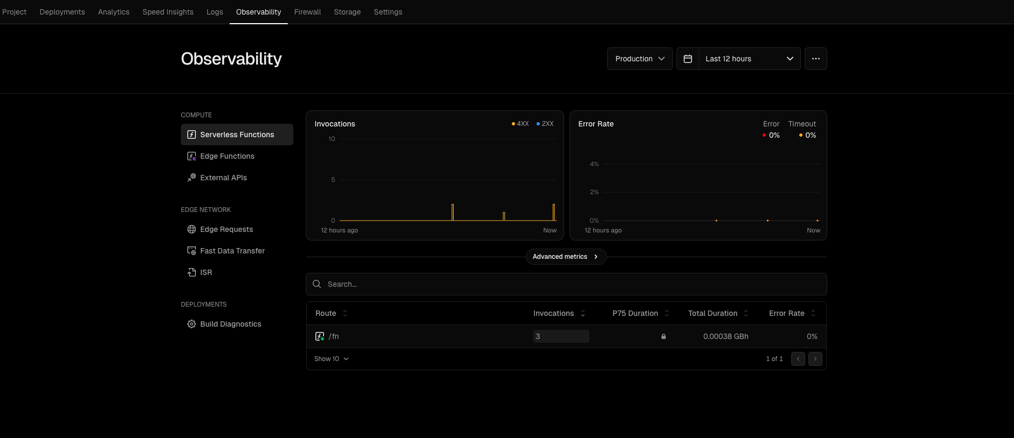Click the /fn route function icon

tap(320, 336)
